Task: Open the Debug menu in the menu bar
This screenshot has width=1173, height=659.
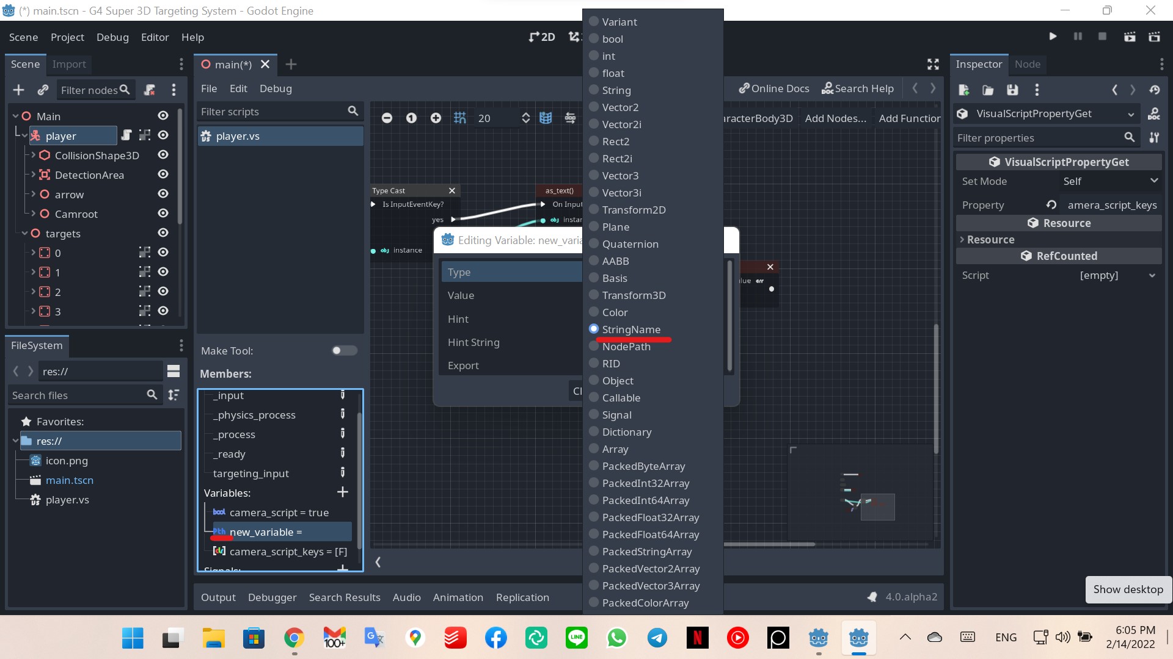Action: pos(112,37)
